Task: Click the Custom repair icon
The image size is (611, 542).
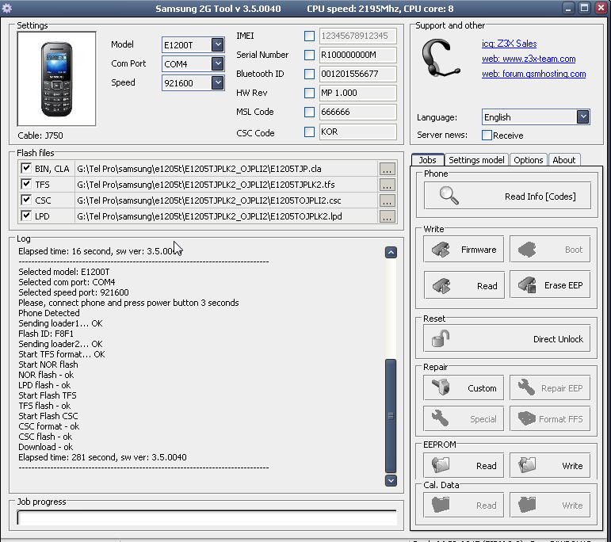Action: point(441,387)
